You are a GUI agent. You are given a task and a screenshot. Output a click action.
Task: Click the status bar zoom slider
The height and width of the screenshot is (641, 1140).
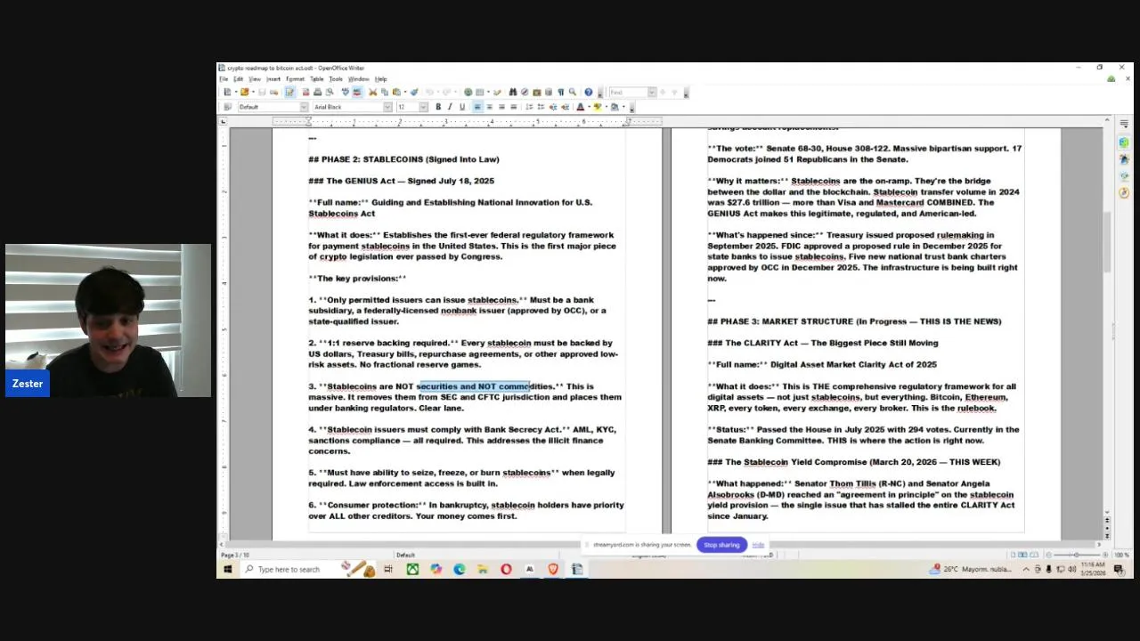tap(1076, 555)
